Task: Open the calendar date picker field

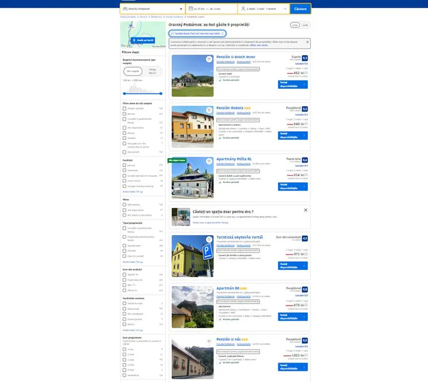Action: click(x=211, y=9)
